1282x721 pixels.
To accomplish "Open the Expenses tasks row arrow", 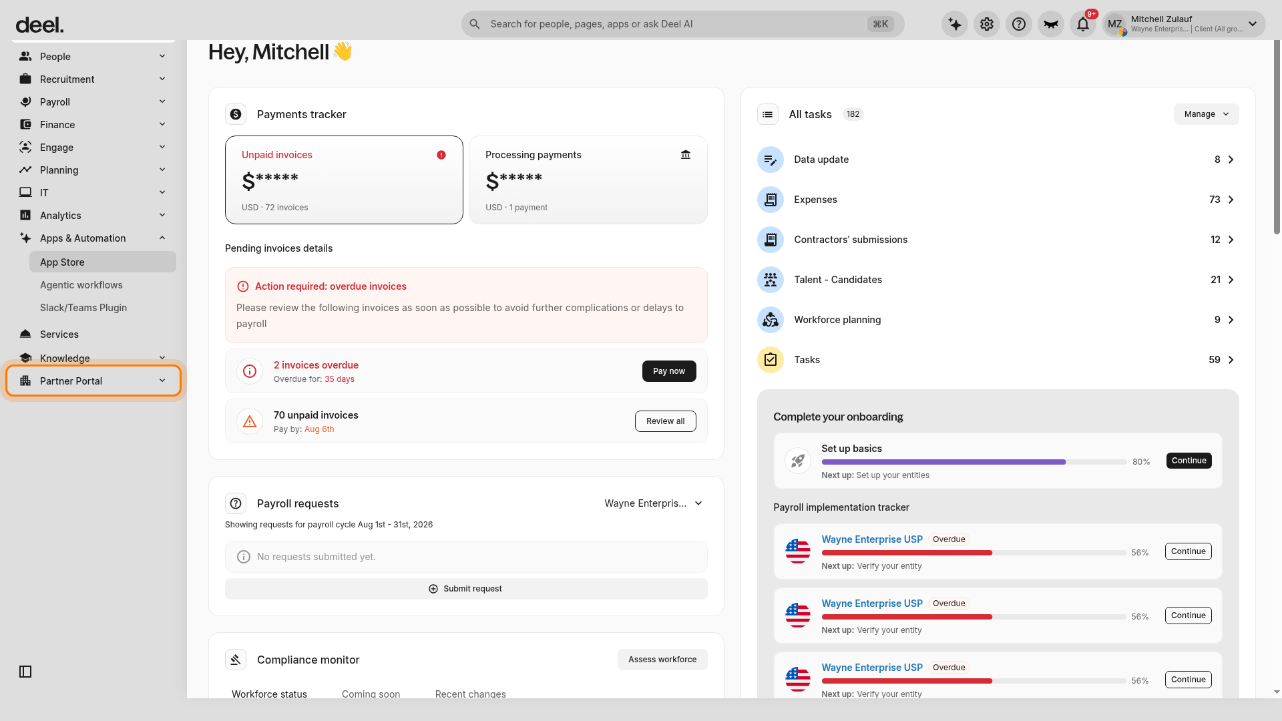I will click(1231, 200).
